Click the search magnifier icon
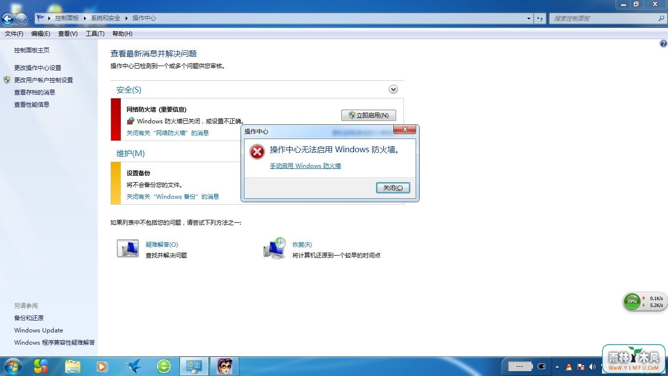The width and height of the screenshot is (668, 376). pyautogui.click(x=661, y=18)
